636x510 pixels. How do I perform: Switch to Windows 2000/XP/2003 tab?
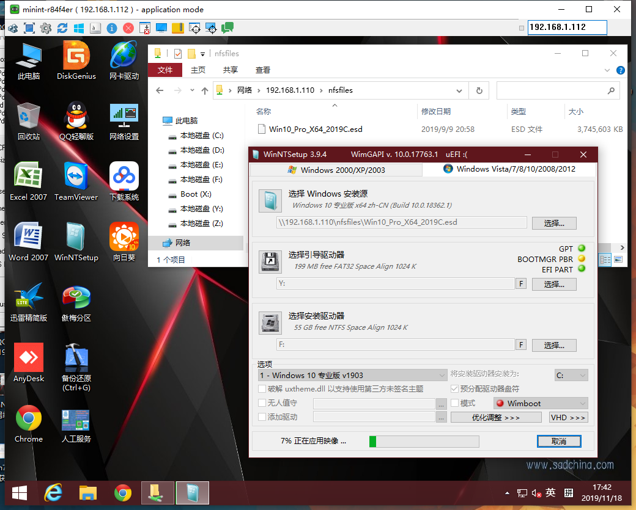click(336, 170)
